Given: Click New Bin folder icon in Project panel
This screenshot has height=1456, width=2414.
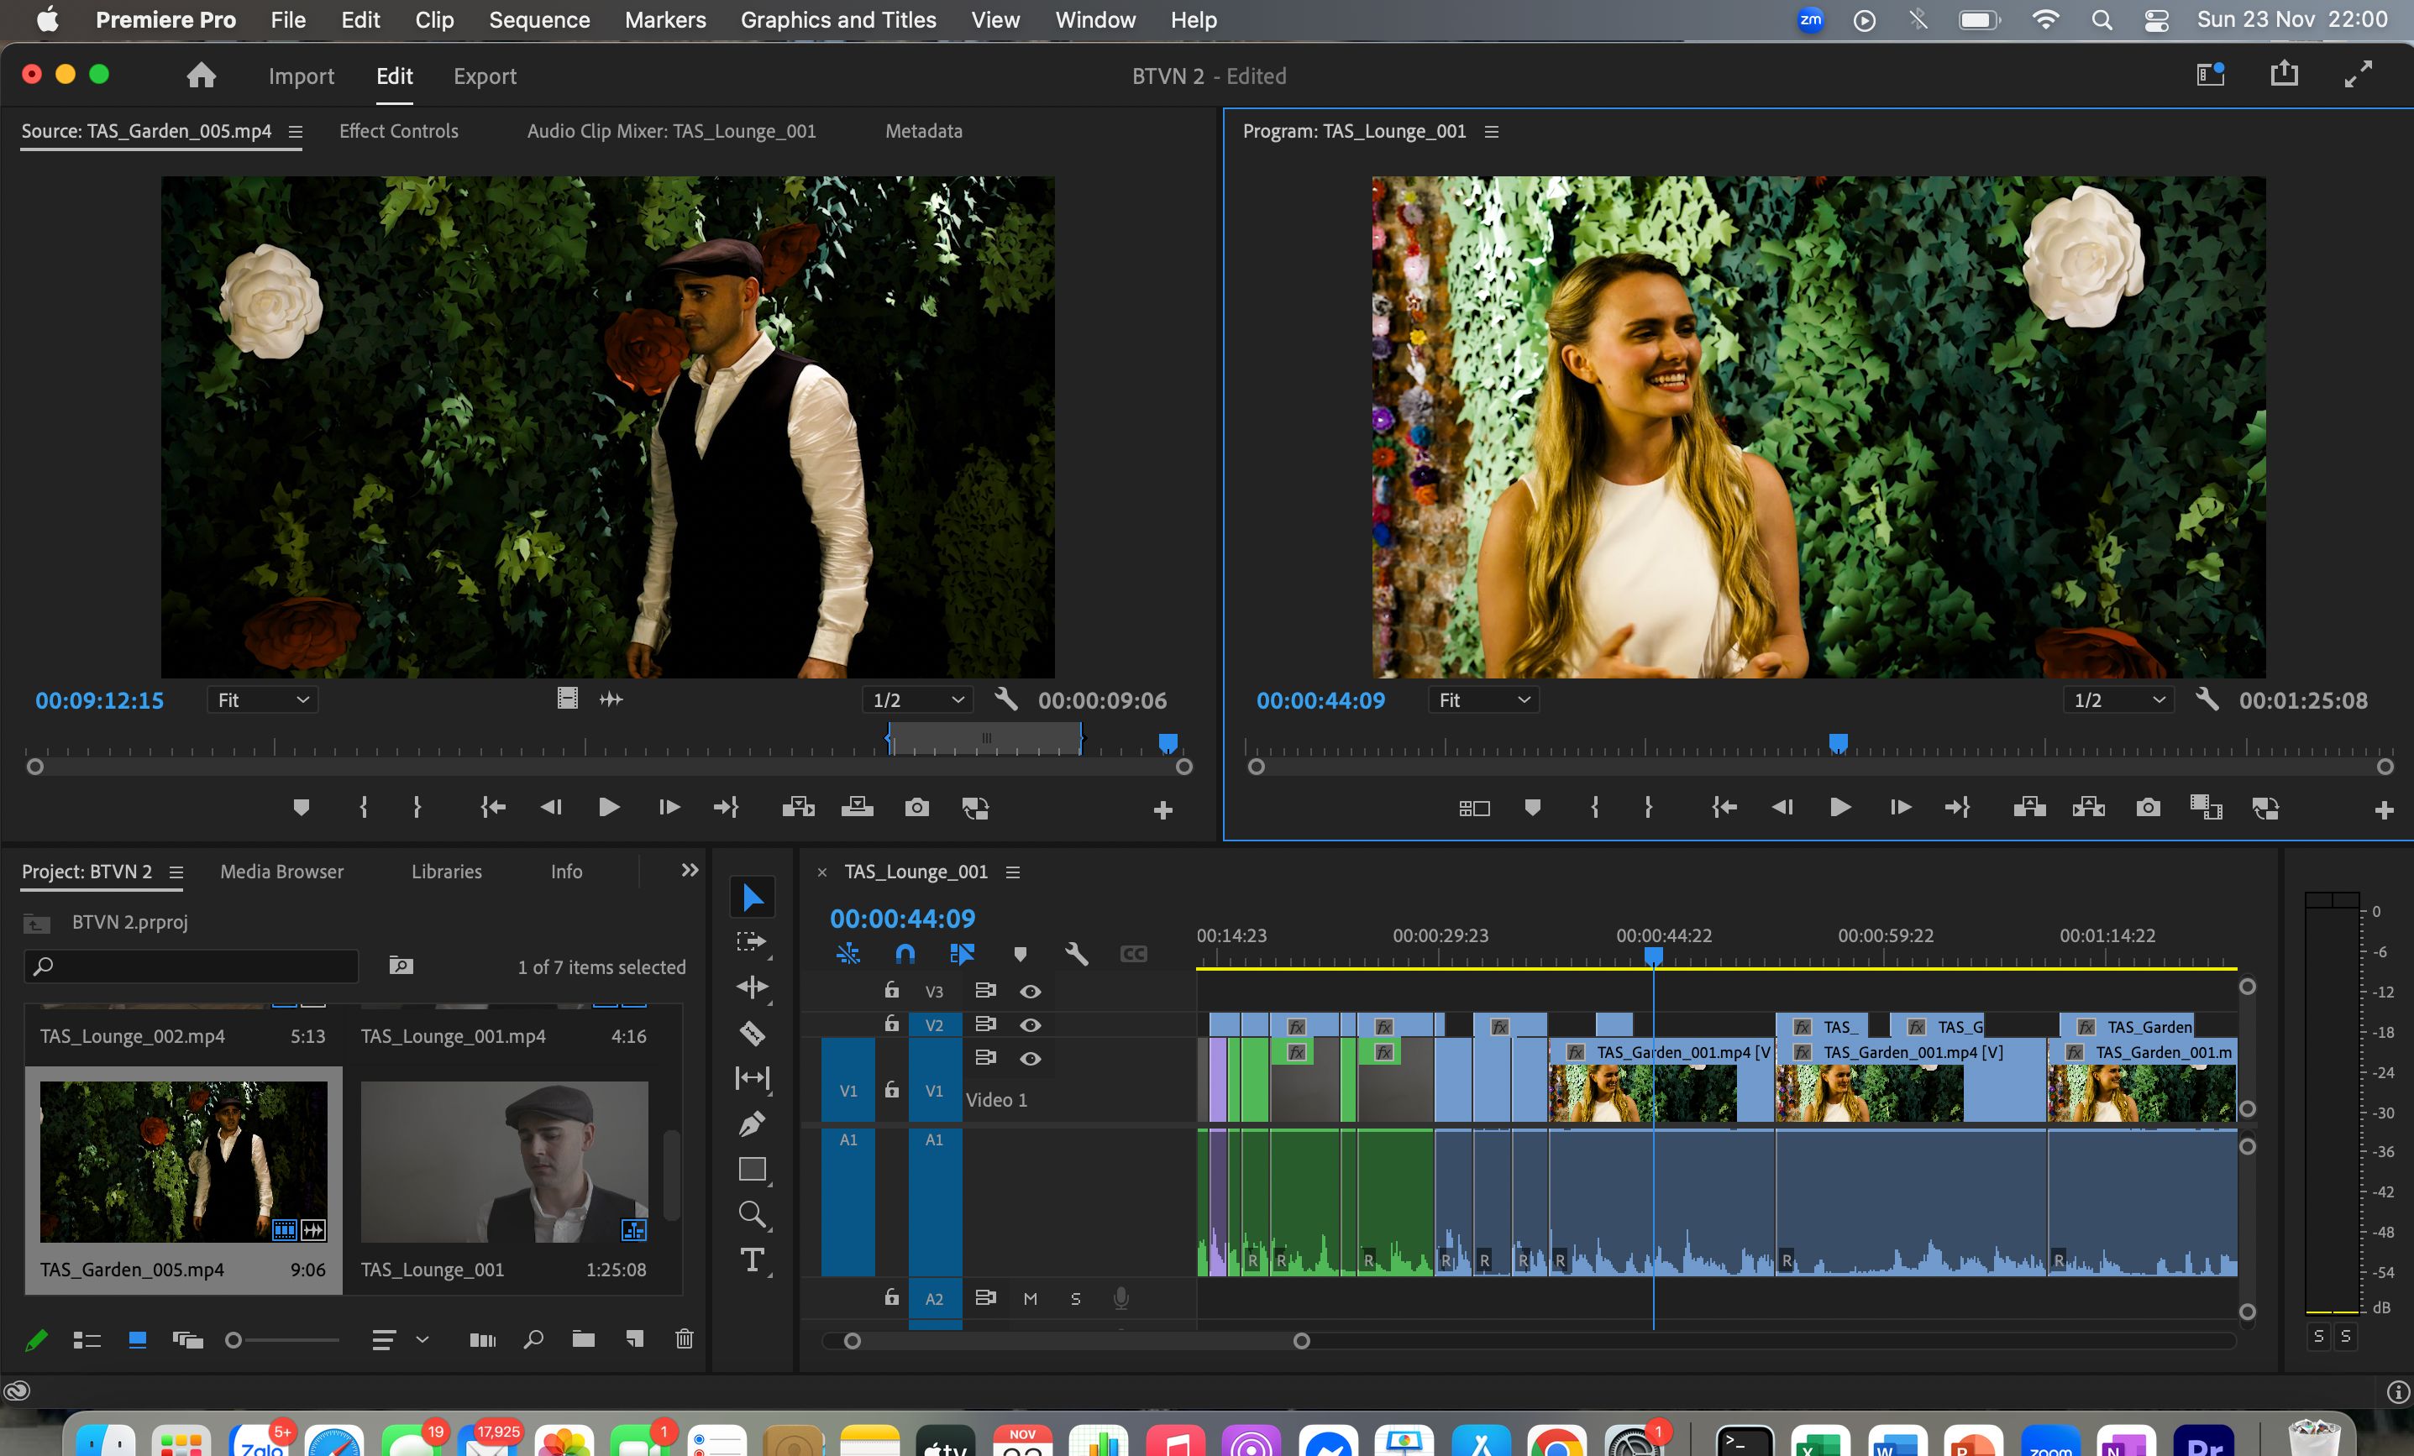Looking at the screenshot, I should [x=583, y=1338].
